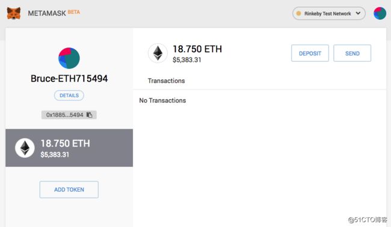Screen dimensions: 391x227
Task: Click the No Transactions message
Action: (x=162, y=100)
